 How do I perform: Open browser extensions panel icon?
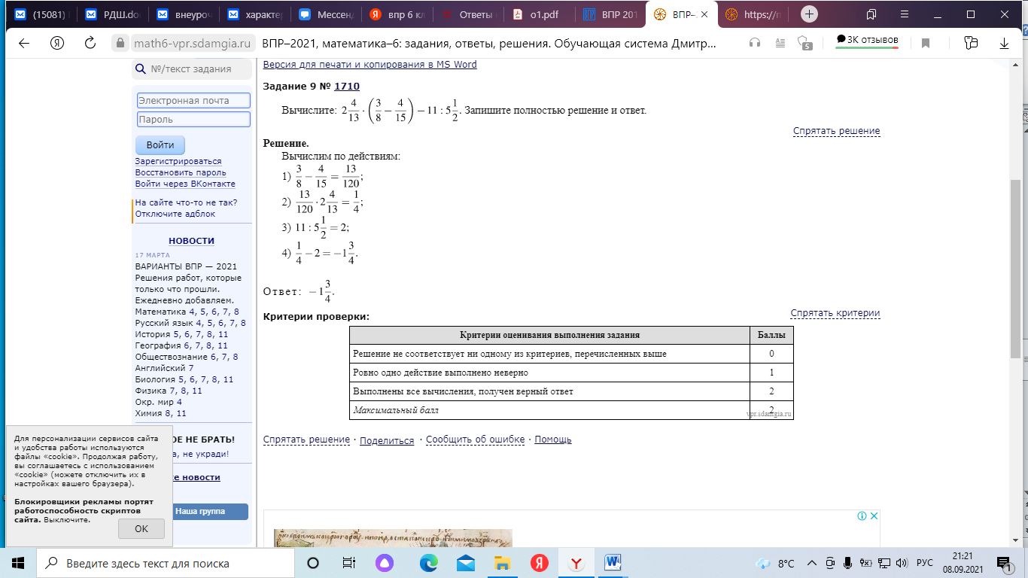[x=971, y=43]
